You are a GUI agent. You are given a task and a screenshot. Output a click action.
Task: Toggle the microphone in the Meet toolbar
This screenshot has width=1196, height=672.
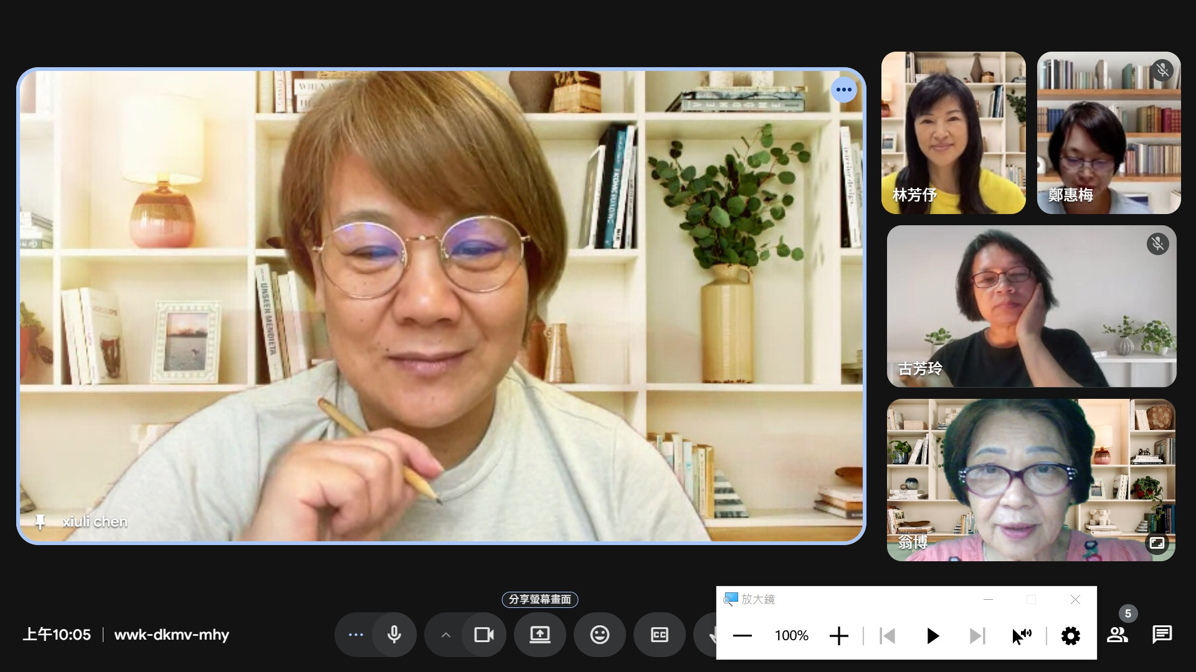click(x=394, y=635)
